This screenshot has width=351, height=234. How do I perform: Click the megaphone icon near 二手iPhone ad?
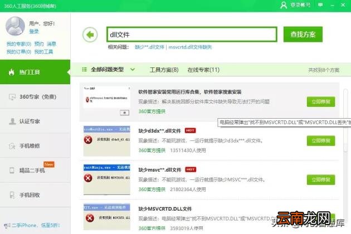click(x=7, y=226)
